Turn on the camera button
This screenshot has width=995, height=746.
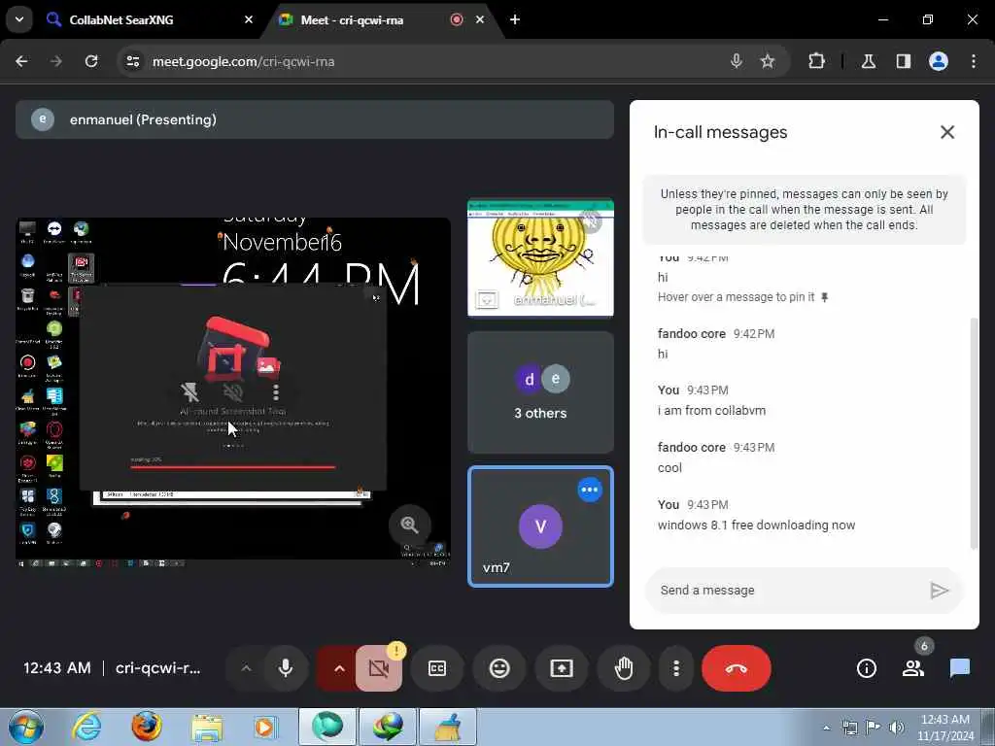point(379,668)
